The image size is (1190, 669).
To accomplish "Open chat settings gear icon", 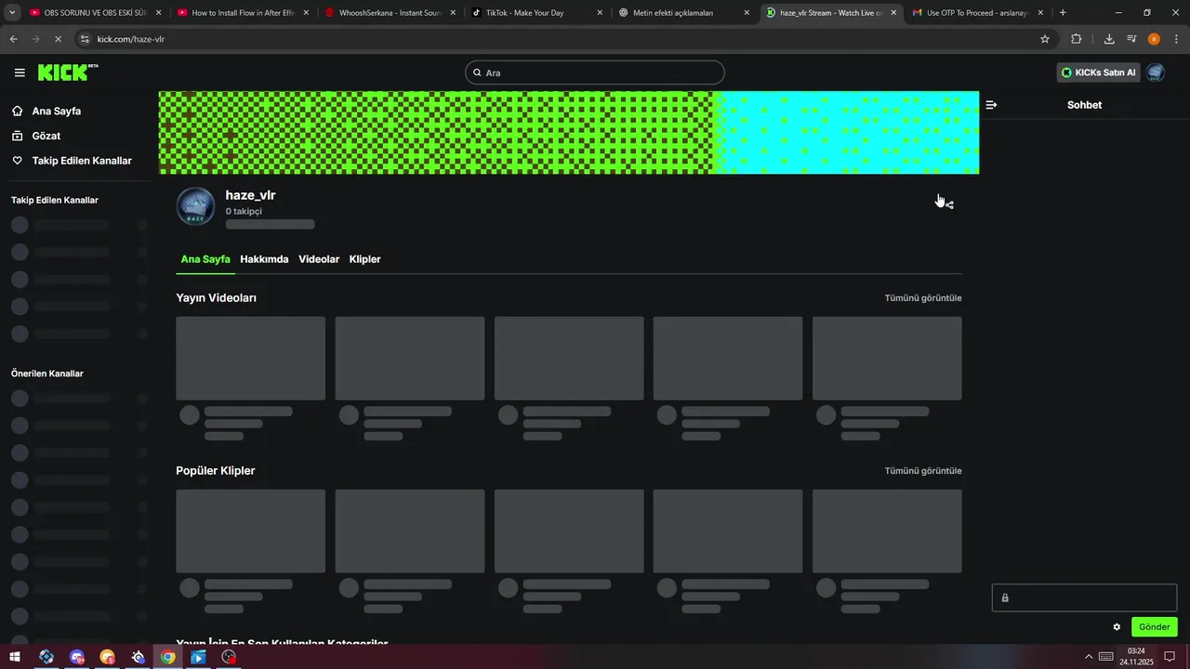I will pyautogui.click(x=1117, y=627).
